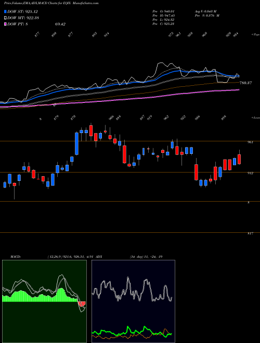Click the red MACD histogram bars
The width and height of the screenshot is (260, 343).
click(x=82, y=304)
